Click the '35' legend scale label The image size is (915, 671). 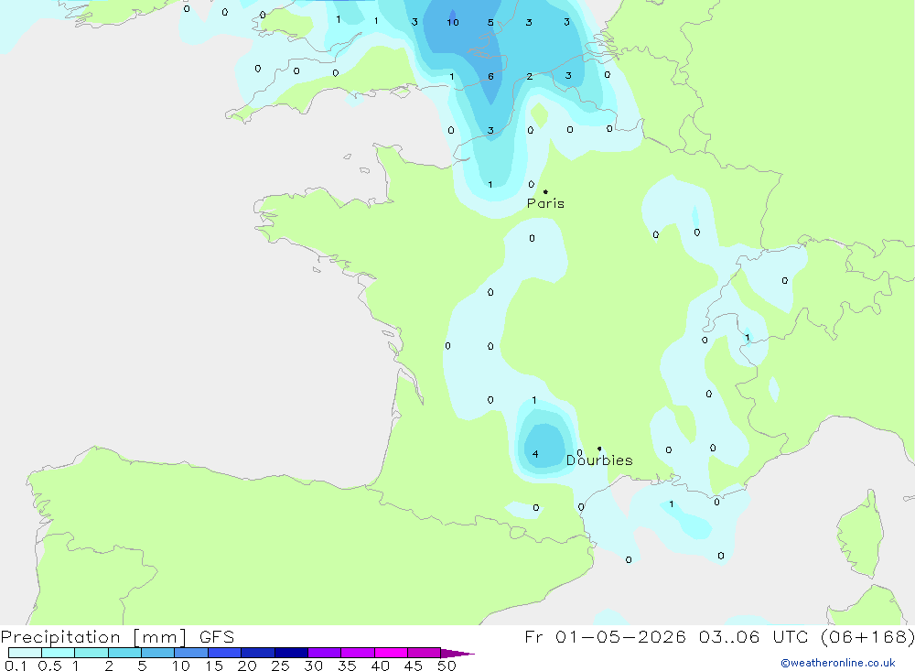[x=347, y=666]
